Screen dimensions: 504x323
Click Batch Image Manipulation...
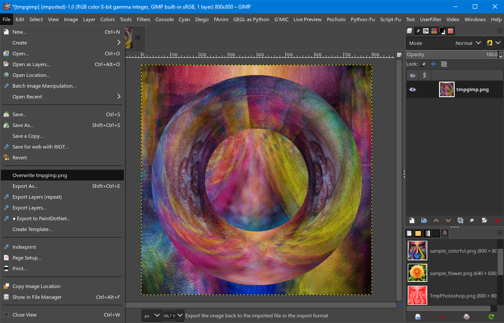tap(62, 86)
